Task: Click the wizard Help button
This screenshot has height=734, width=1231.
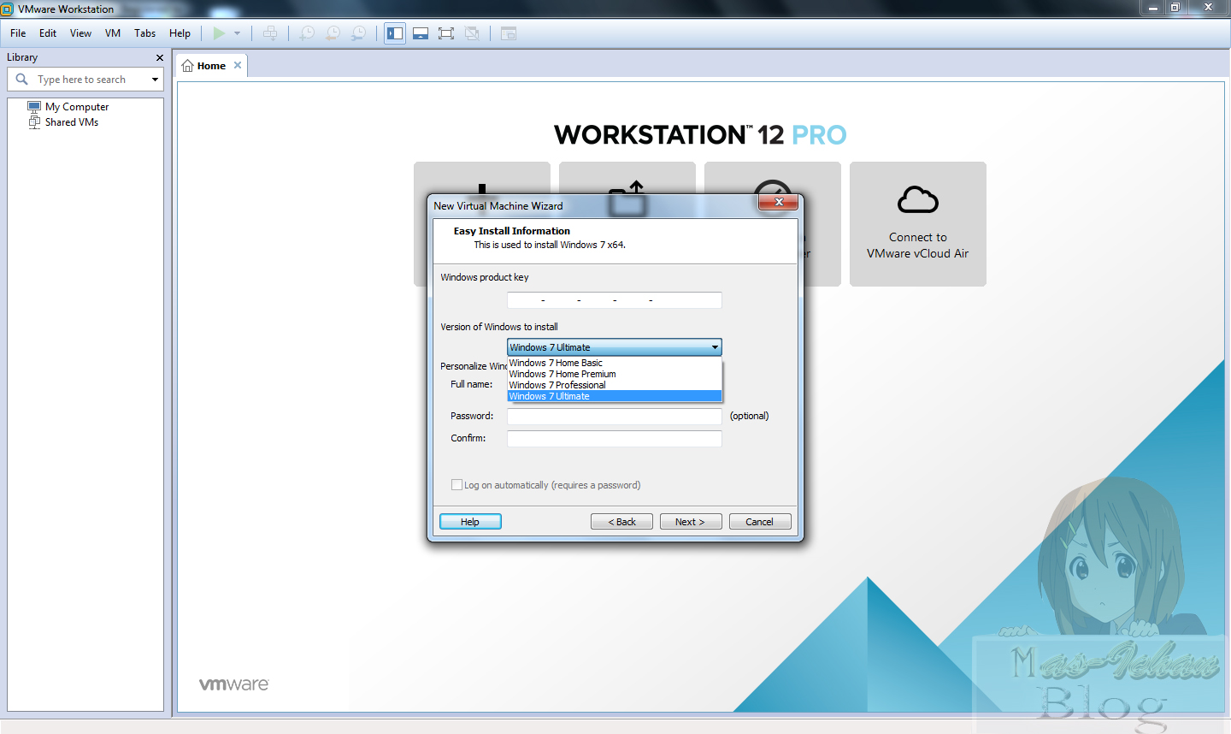Action: (x=470, y=522)
